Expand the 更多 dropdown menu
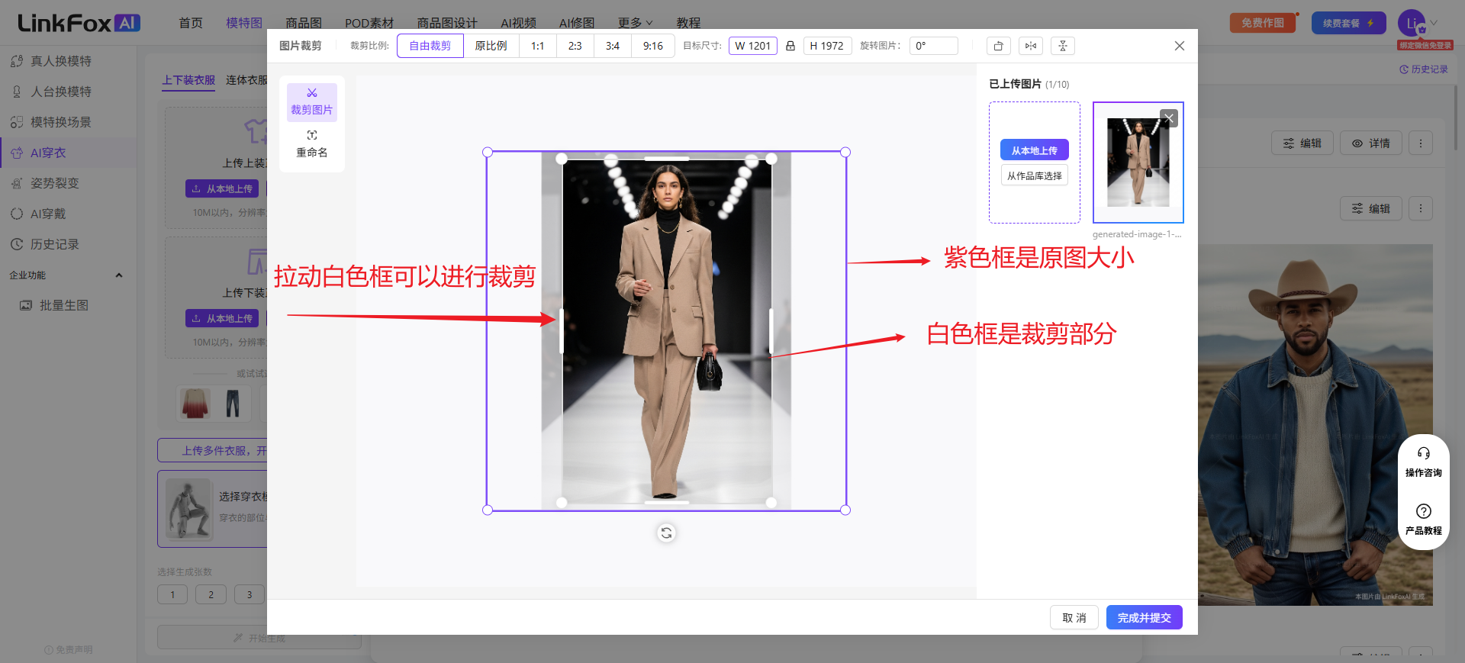1465x663 pixels. pos(635,23)
